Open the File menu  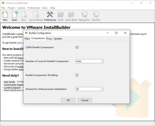[x=3, y=8]
